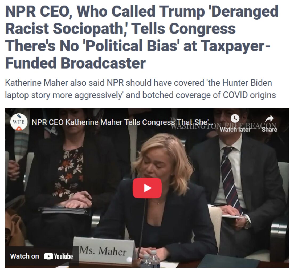Click the 'Watch on' text beside YouTube logo
The height and width of the screenshot is (273, 294).
point(24,256)
